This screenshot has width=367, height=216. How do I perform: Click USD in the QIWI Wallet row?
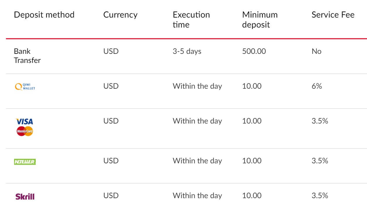tap(111, 86)
